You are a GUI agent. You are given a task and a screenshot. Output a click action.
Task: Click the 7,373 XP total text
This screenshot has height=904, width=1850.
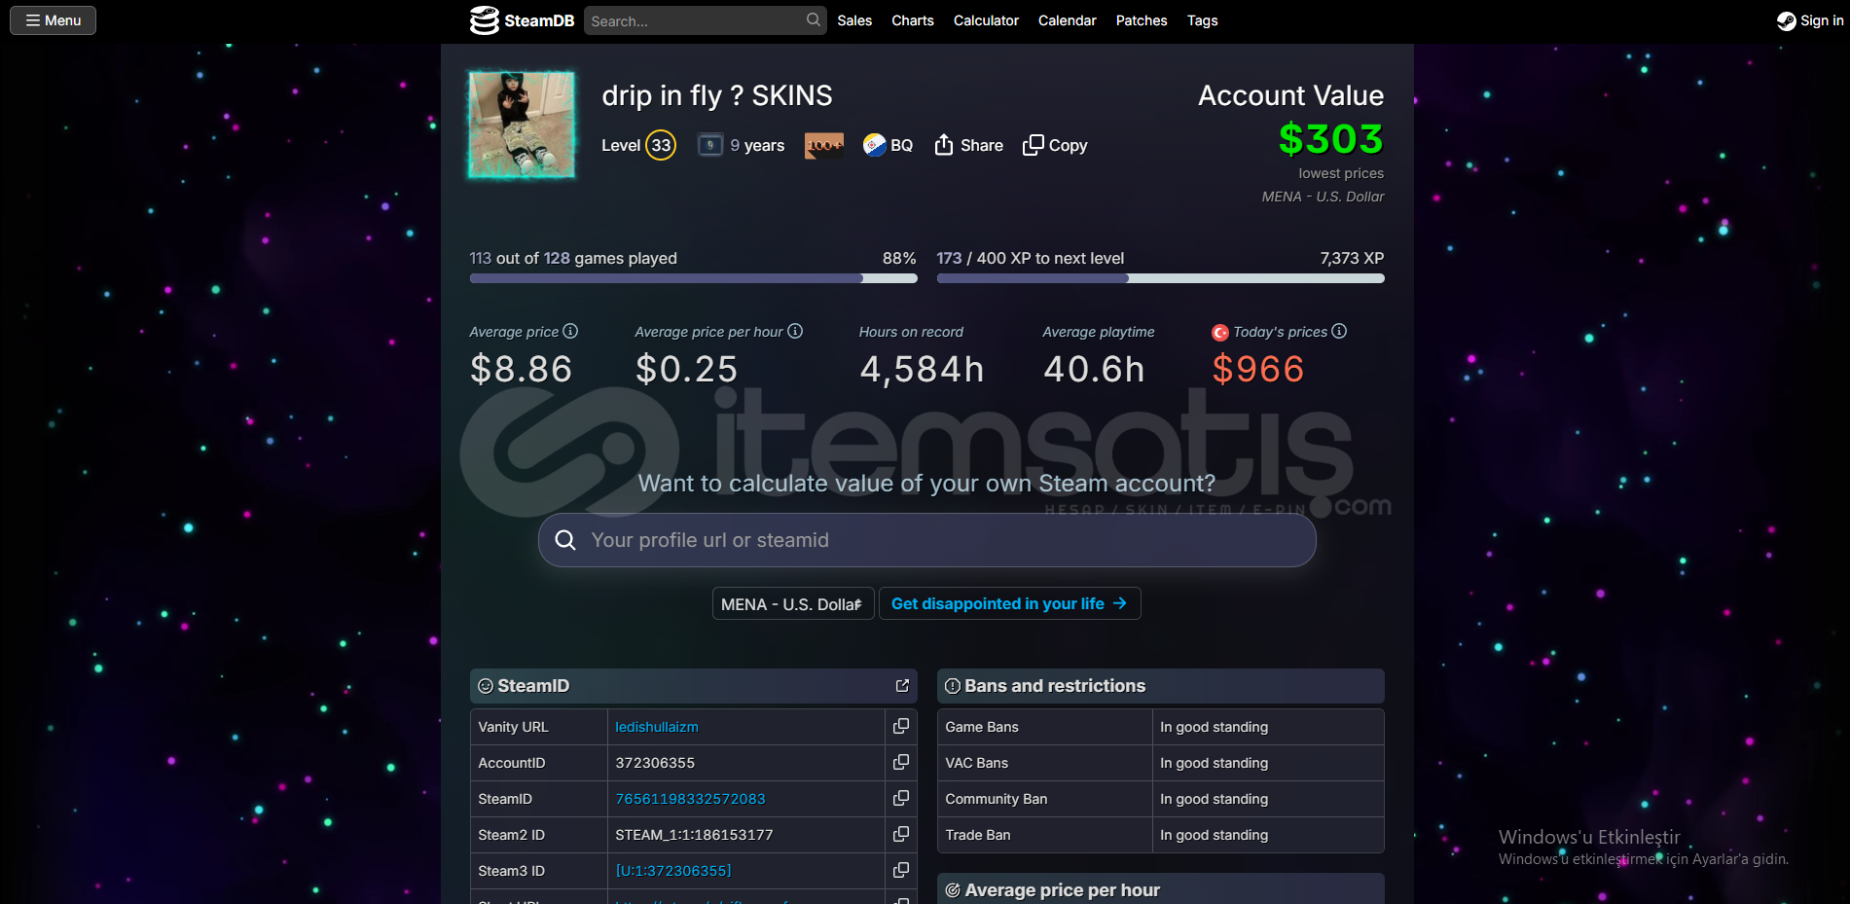pos(1352,258)
